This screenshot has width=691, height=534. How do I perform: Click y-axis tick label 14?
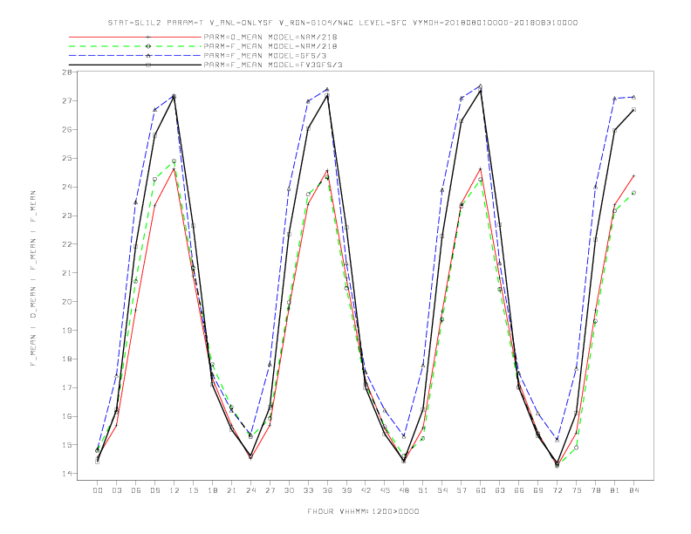coord(66,474)
